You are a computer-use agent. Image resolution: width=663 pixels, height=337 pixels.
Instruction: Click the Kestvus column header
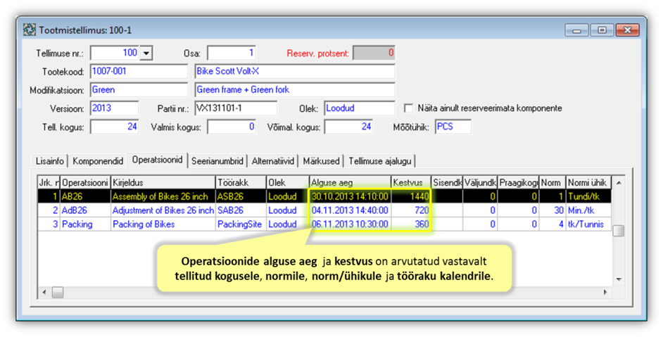click(x=411, y=183)
